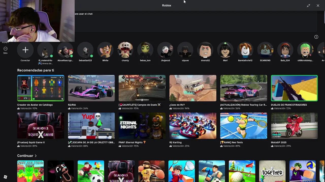
Task: Open Baretaltrote12 friend avatar
Action: pos(245,50)
